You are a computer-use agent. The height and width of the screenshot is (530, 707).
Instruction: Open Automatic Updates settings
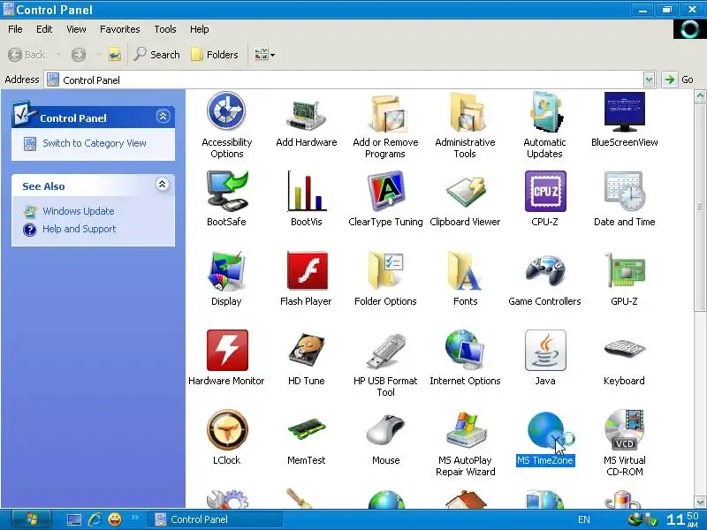pyautogui.click(x=544, y=125)
